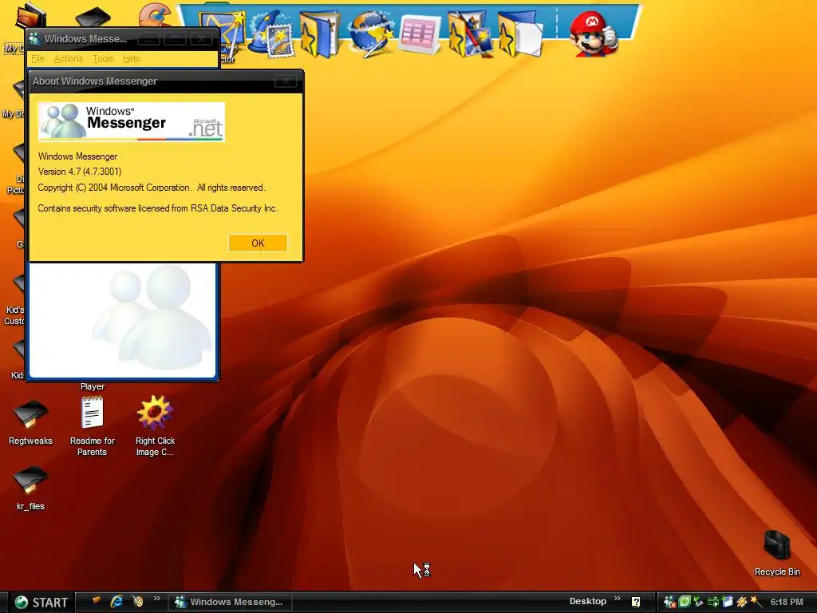This screenshot has height=613, width=817.
Task: Select the Recycle Bin icon
Action: pyautogui.click(x=777, y=553)
